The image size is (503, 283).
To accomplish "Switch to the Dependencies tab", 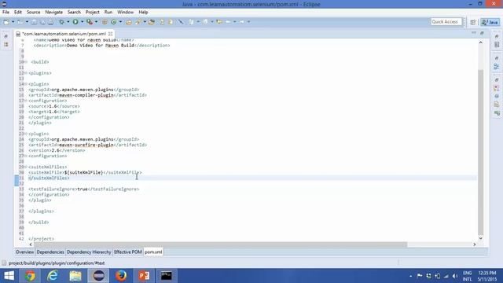I will click(50, 252).
